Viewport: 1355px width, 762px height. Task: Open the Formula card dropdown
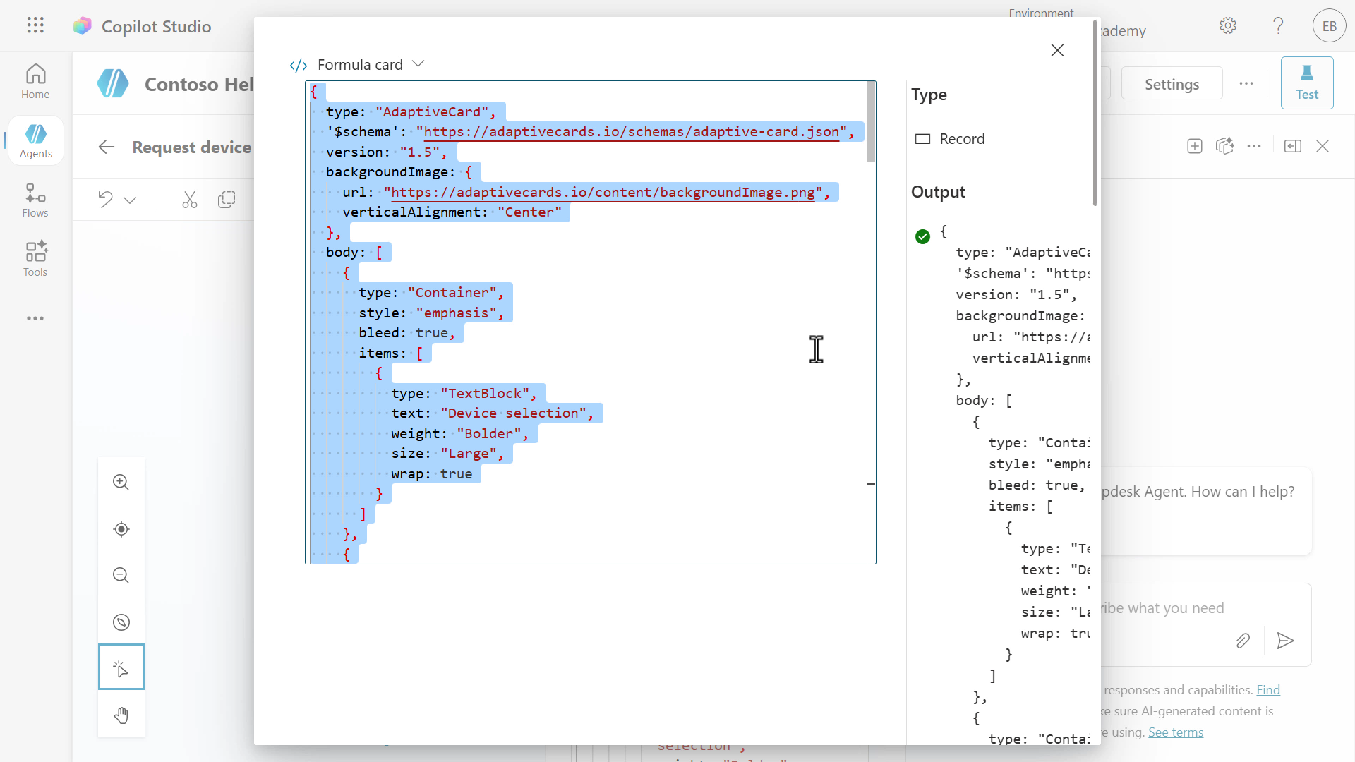click(x=418, y=64)
